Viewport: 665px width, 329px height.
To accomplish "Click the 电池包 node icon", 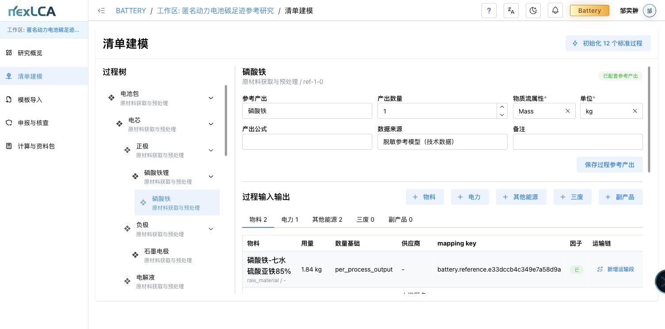I will pos(111,98).
